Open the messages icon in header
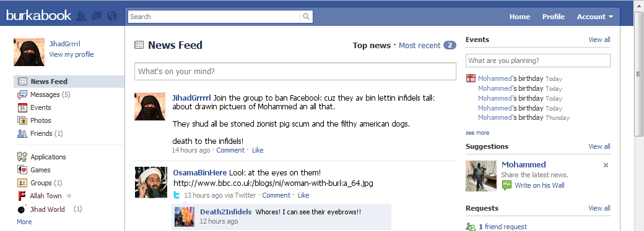This screenshot has width=644, height=231. tap(97, 17)
